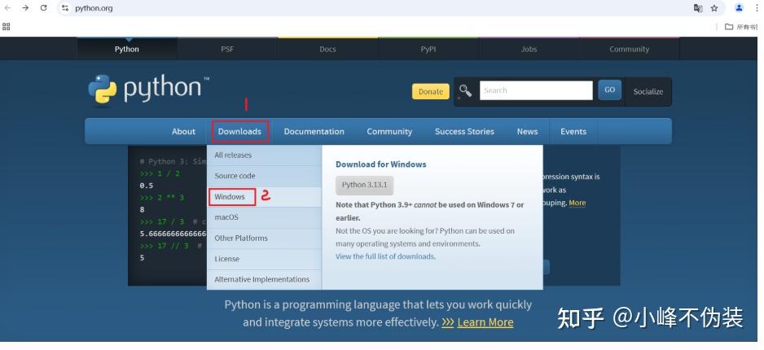Click the yellow More link

pyautogui.click(x=577, y=203)
